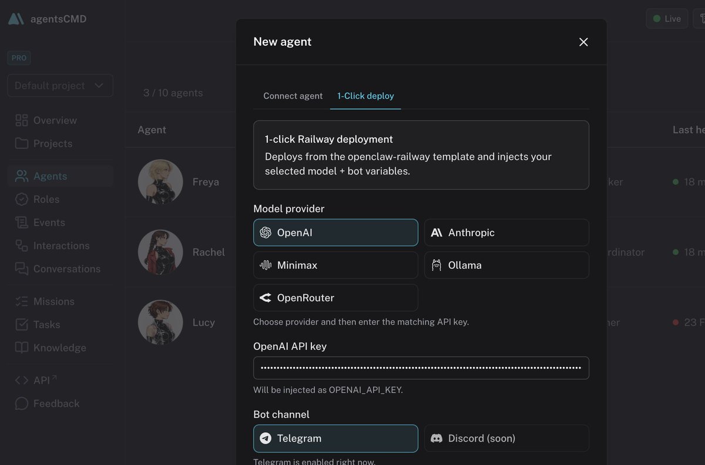Choose Minimax as model provider
Screen dimensions: 705x465
335,265
